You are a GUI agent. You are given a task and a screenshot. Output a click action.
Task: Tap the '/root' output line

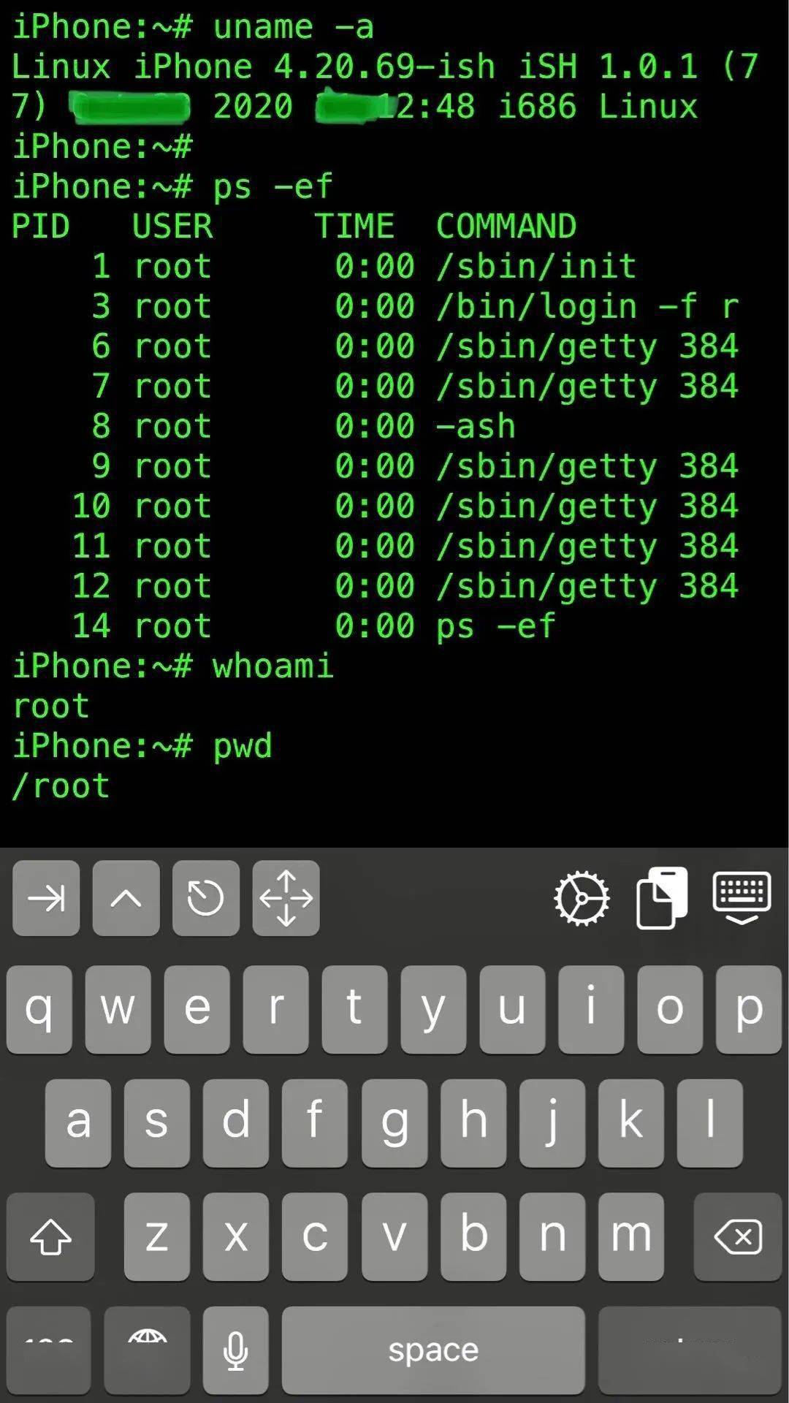coord(61,787)
